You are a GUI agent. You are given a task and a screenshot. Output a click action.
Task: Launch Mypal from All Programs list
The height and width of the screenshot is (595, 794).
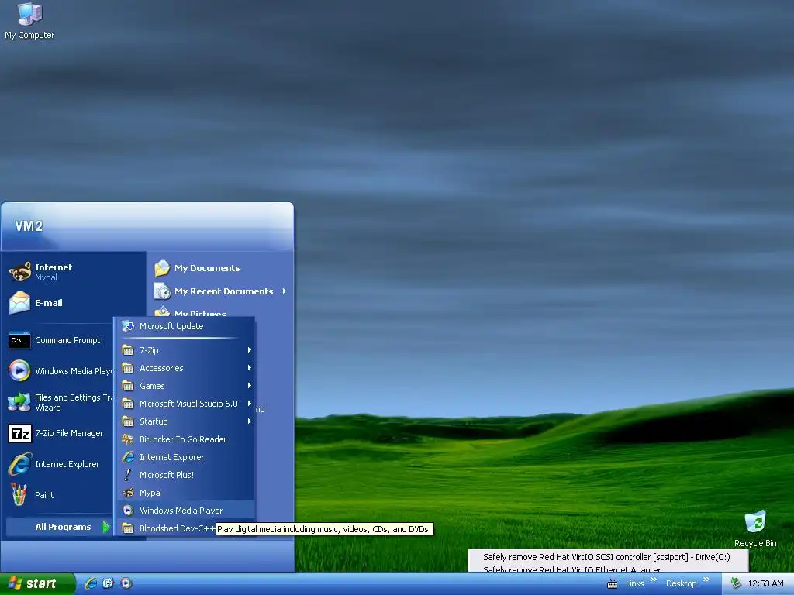186,492
